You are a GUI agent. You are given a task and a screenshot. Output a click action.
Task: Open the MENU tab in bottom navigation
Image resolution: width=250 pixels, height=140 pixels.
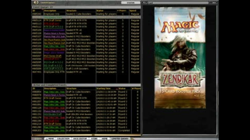point(49,138)
